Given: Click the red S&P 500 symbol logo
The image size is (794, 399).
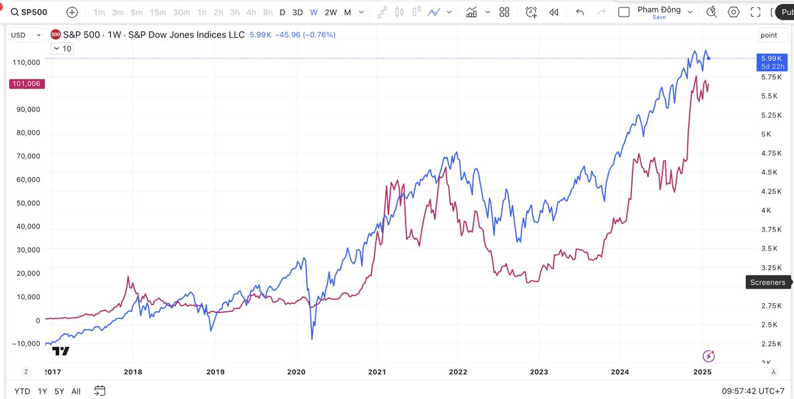Looking at the screenshot, I should [x=56, y=34].
